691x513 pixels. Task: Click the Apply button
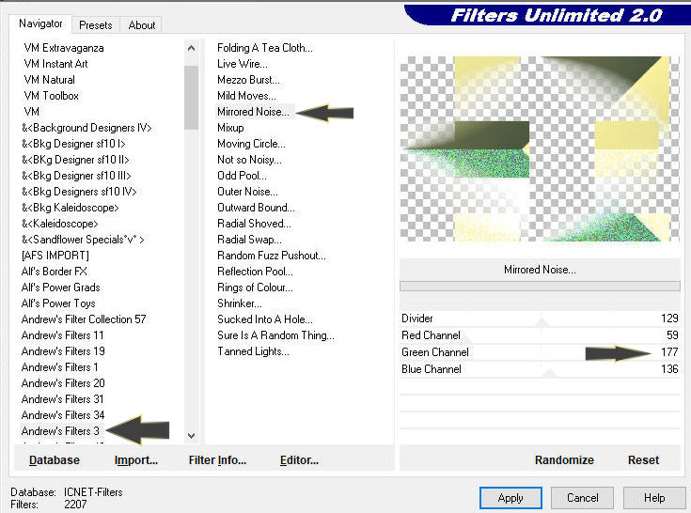[510, 498]
